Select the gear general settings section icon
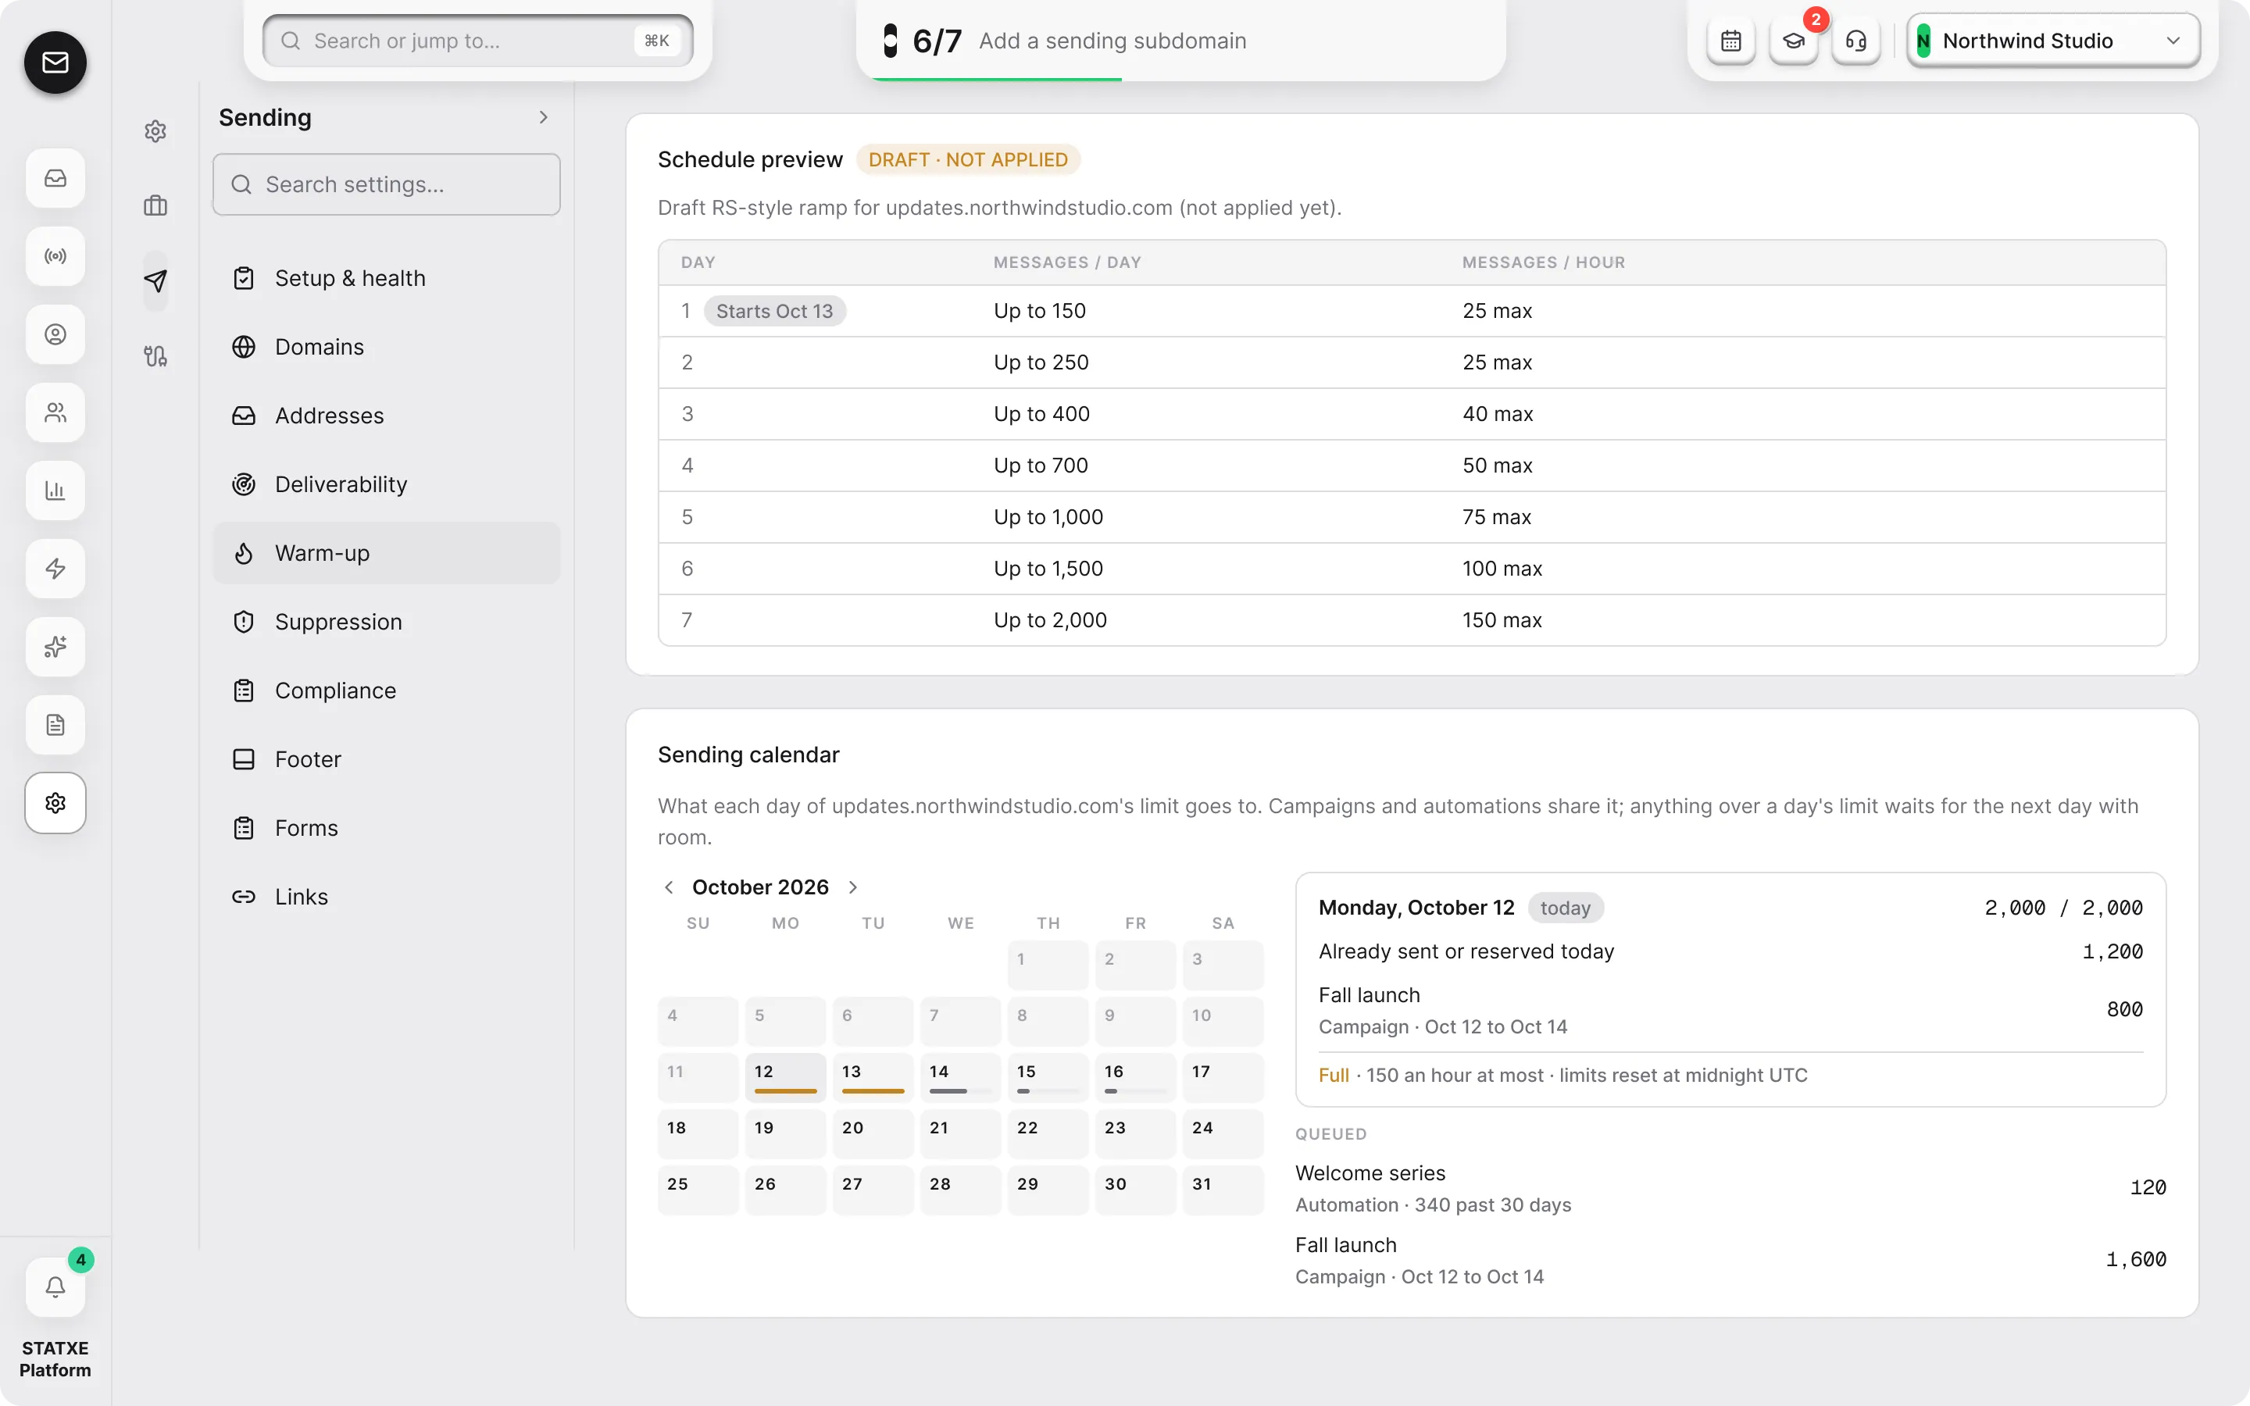Image resolution: width=2250 pixels, height=1406 pixels. click(155, 131)
